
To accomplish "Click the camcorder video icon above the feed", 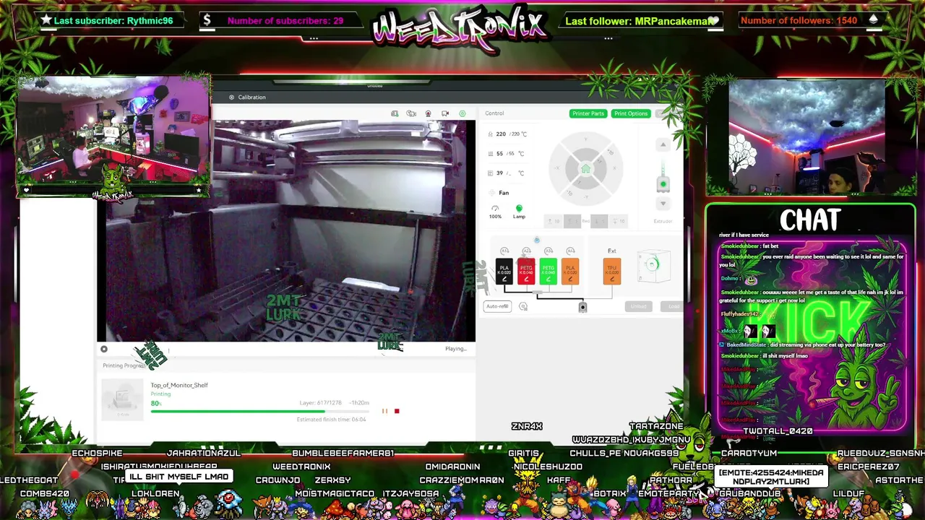I will tap(445, 113).
